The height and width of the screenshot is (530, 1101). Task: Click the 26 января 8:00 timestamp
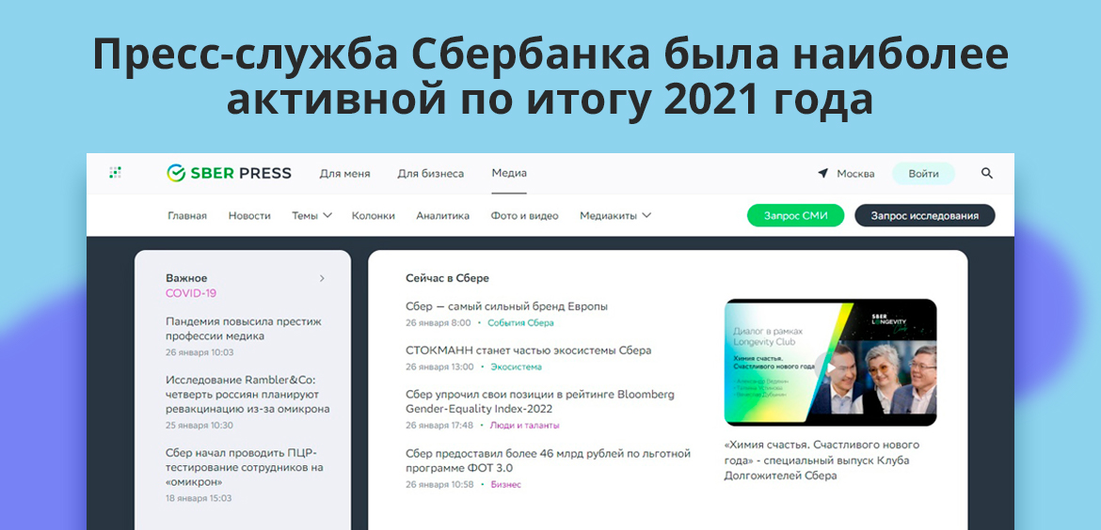point(439,323)
